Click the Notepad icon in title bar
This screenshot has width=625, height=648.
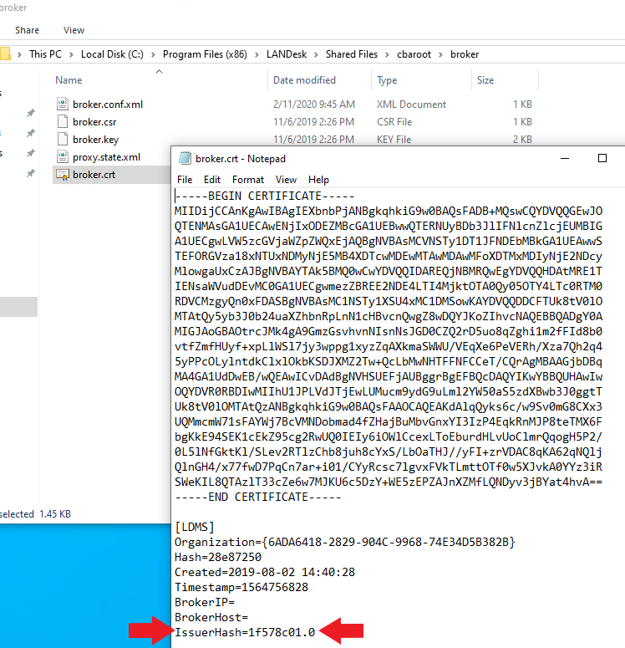[x=184, y=159]
